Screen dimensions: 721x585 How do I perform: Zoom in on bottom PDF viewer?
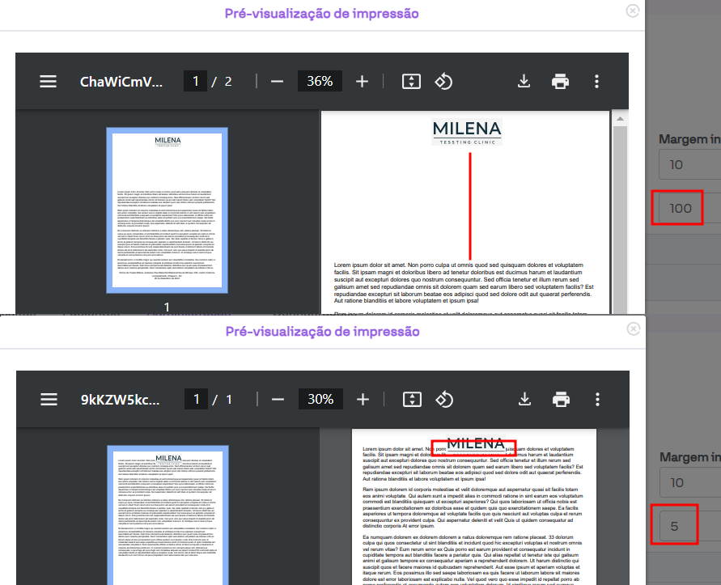tap(363, 400)
